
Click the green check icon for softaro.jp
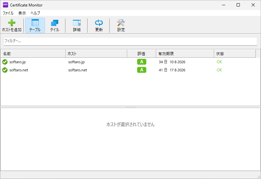click(5, 62)
